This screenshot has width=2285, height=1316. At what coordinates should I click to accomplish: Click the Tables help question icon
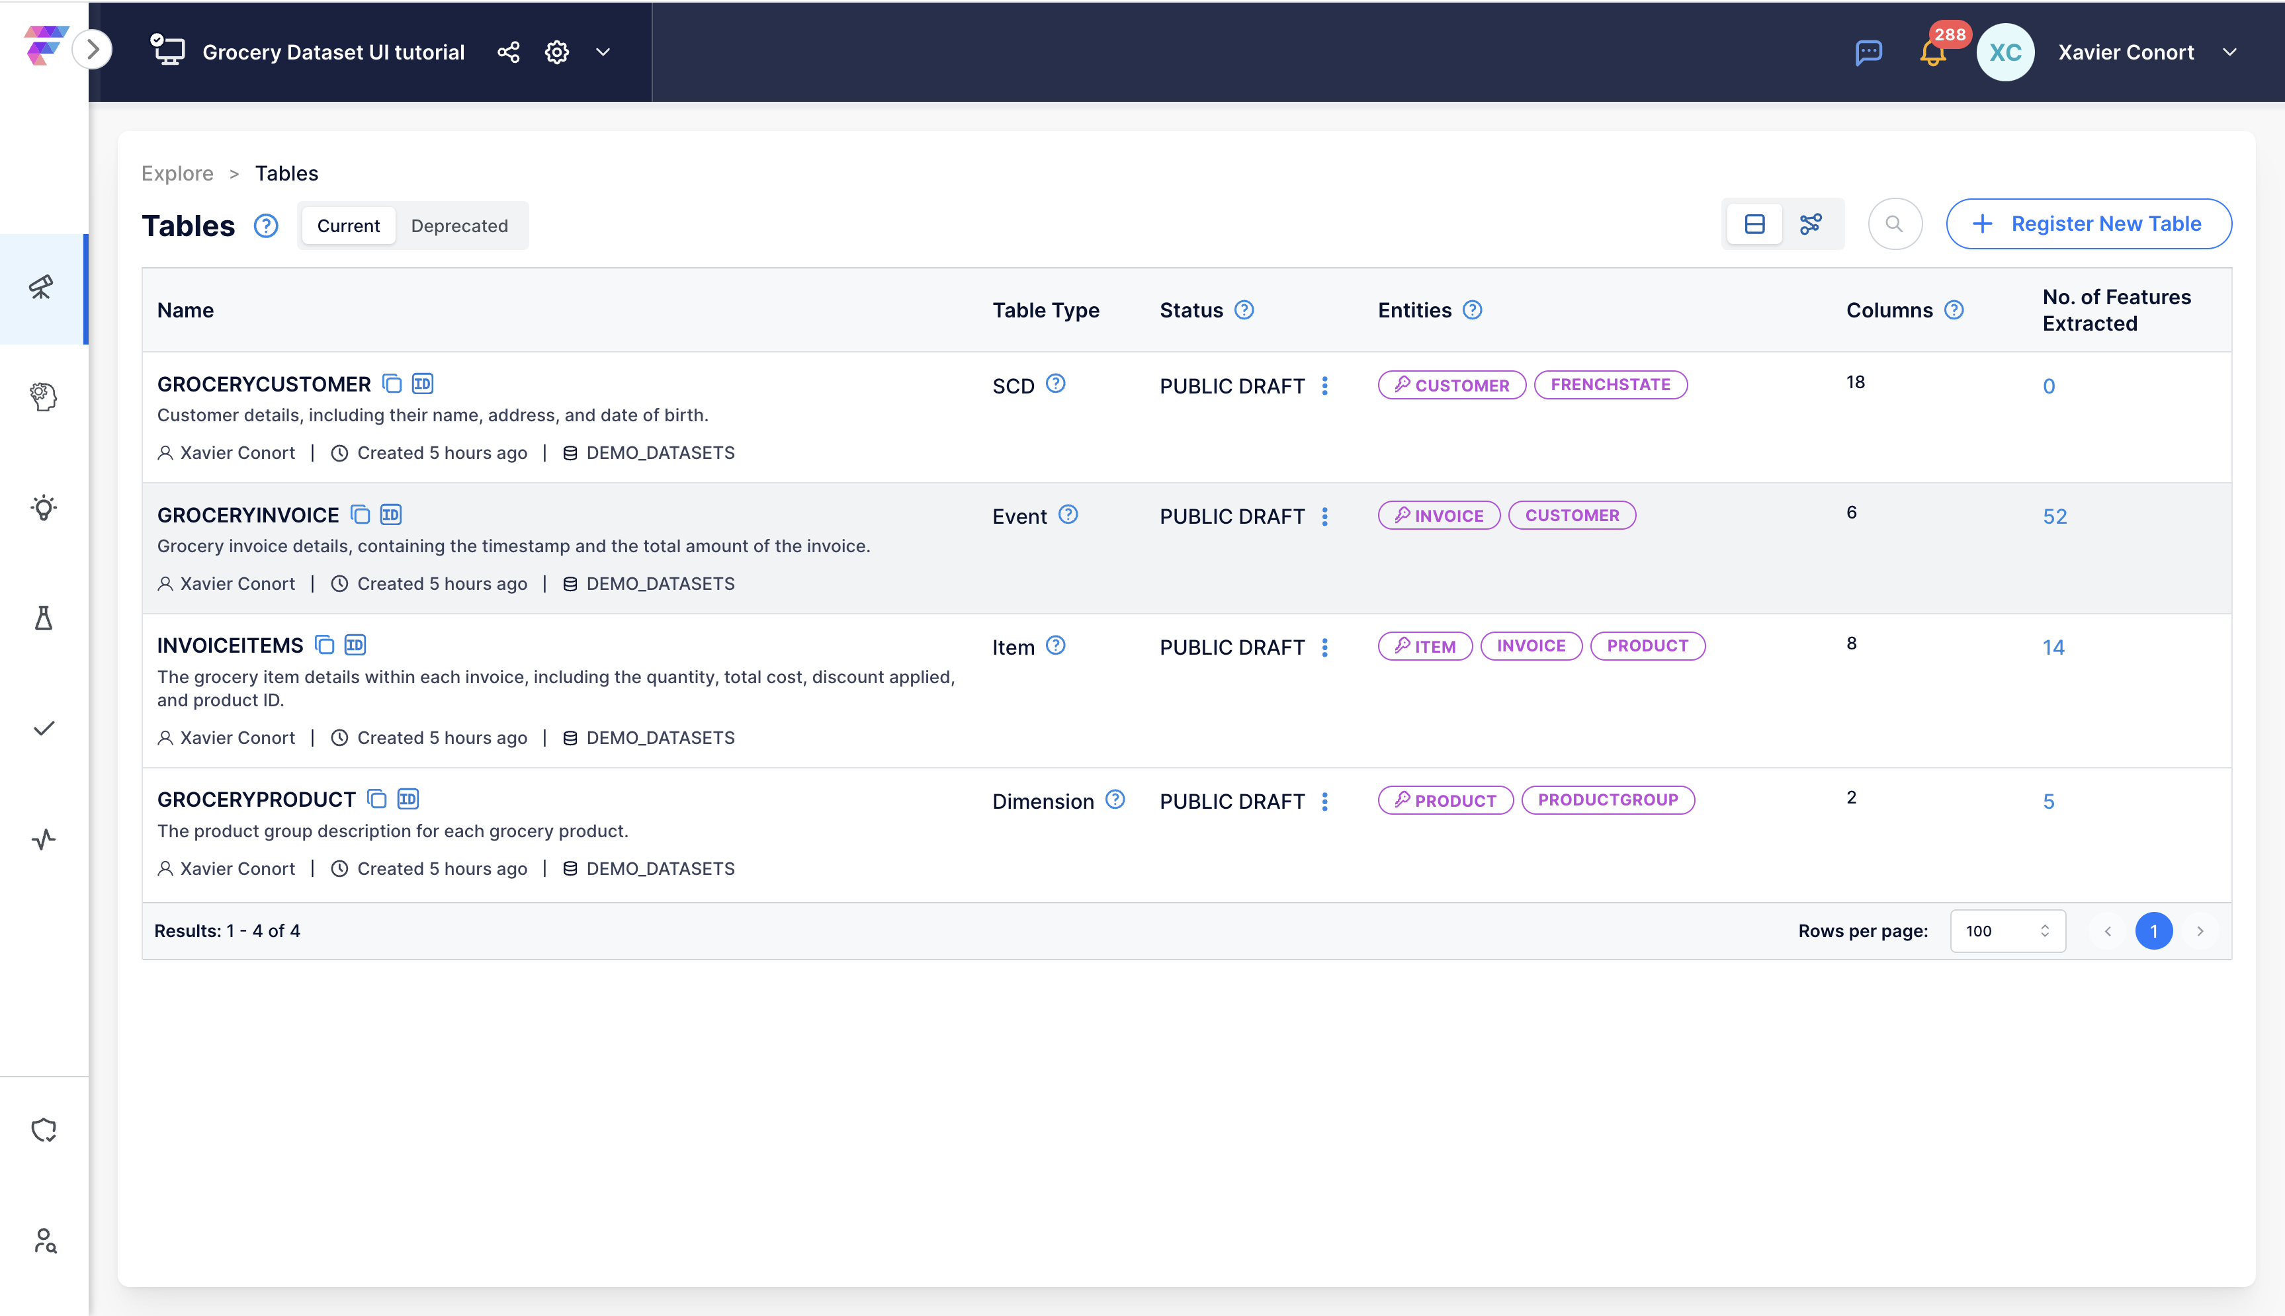pyautogui.click(x=266, y=225)
